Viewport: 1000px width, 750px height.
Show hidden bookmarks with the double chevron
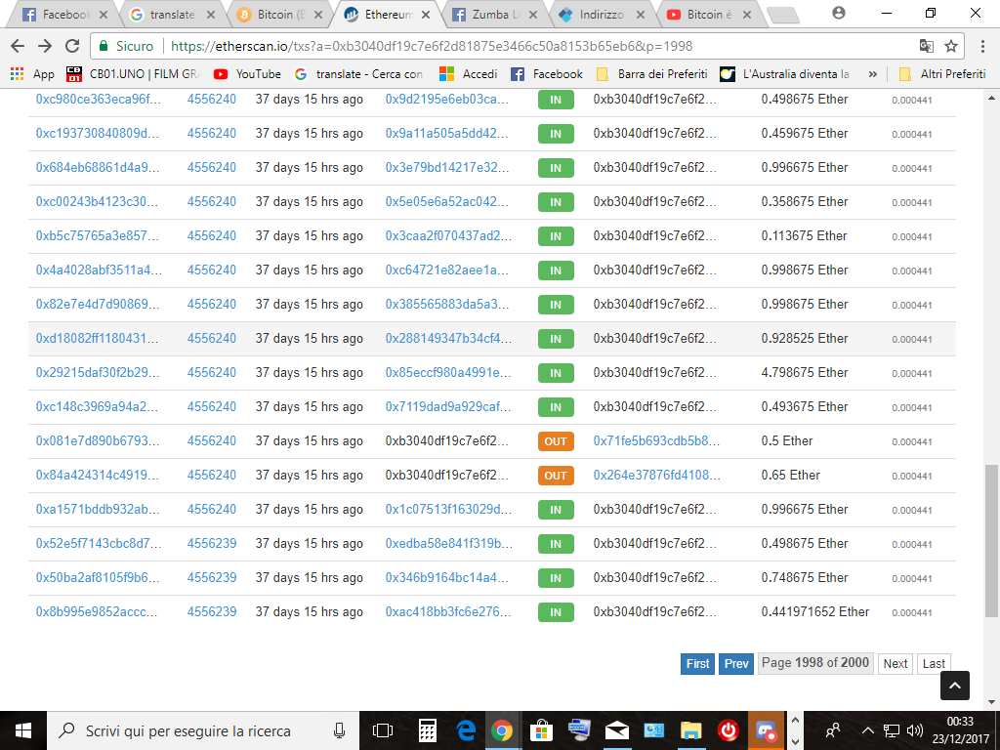872,74
